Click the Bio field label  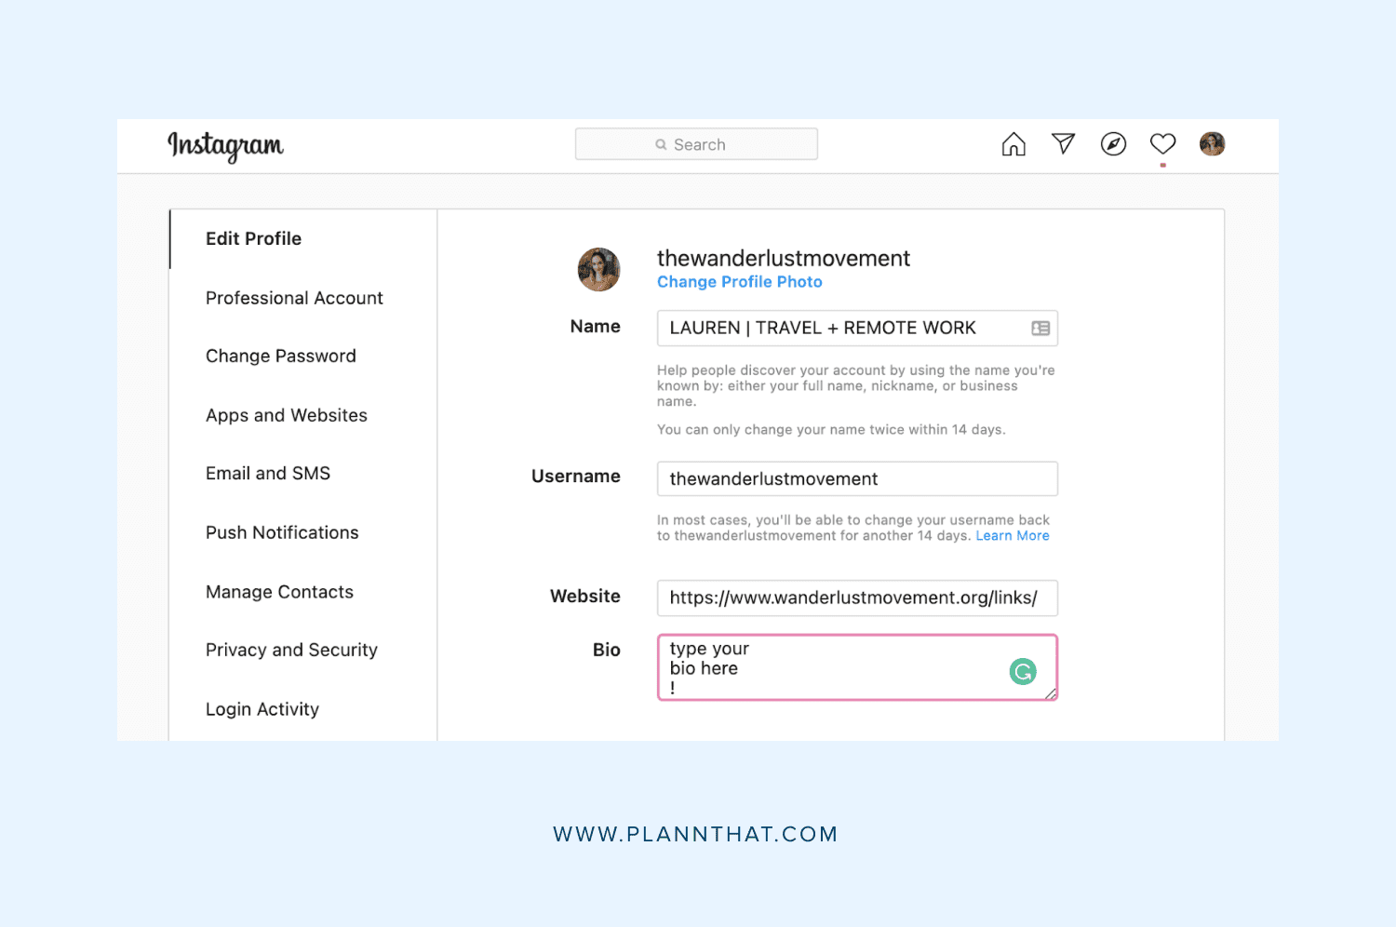(607, 651)
